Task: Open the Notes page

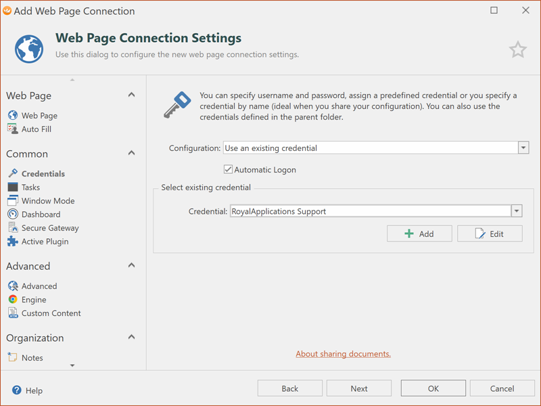Action: click(x=32, y=358)
